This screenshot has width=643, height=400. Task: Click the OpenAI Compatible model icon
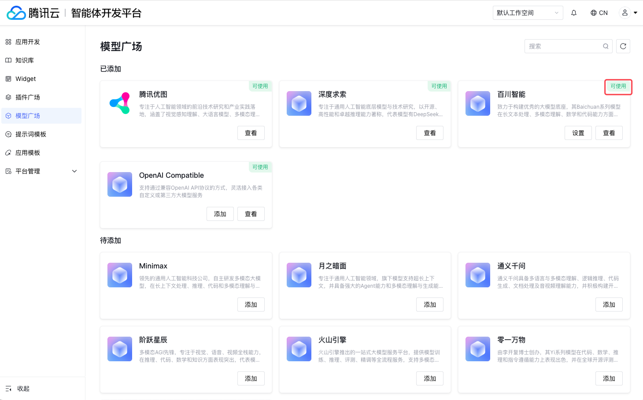pos(120,184)
